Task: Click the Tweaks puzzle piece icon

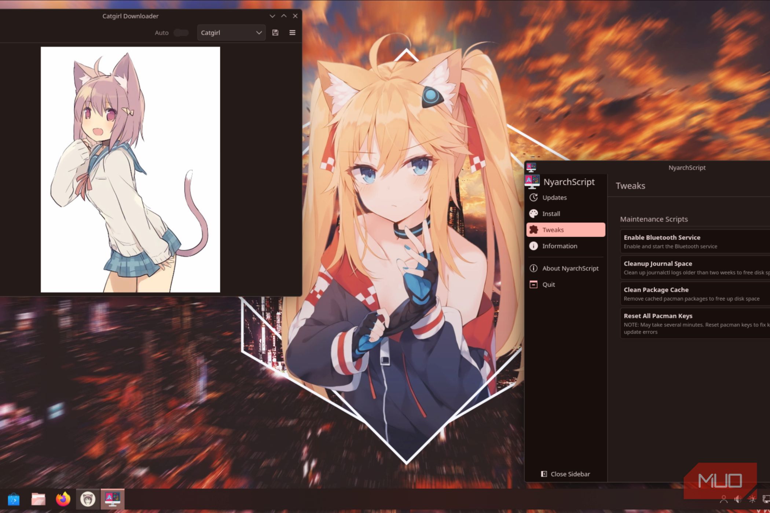Action: [x=533, y=230]
